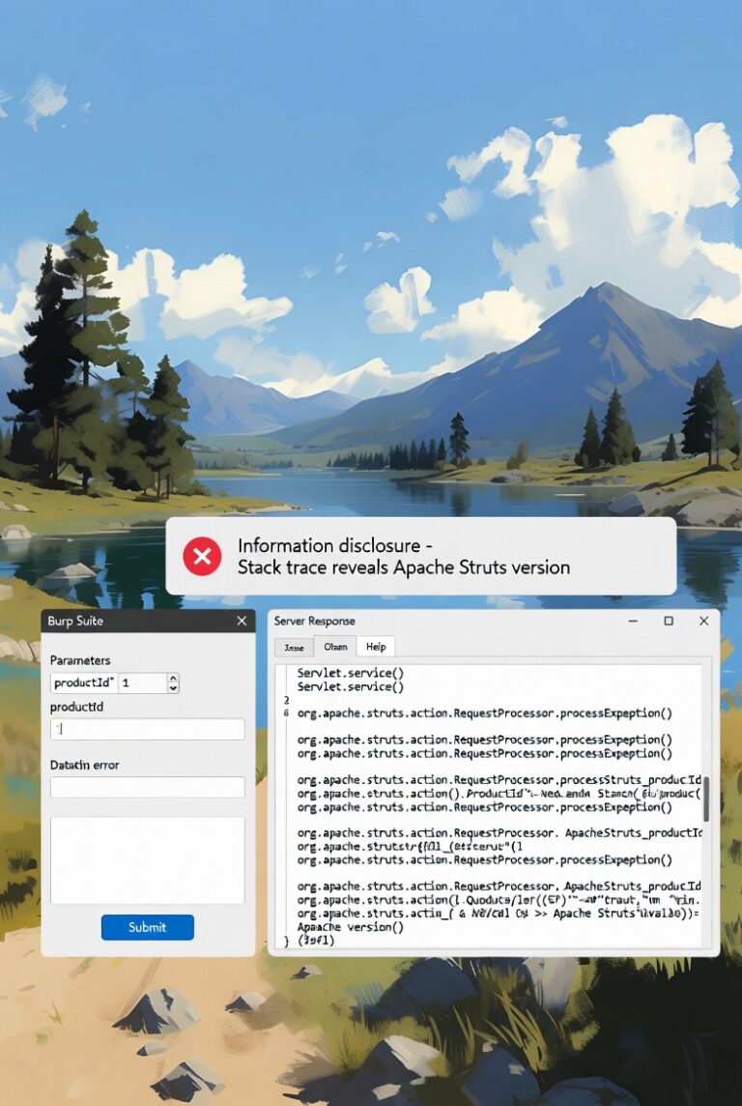
Task: Maximize the Server Response window
Action: point(669,621)
